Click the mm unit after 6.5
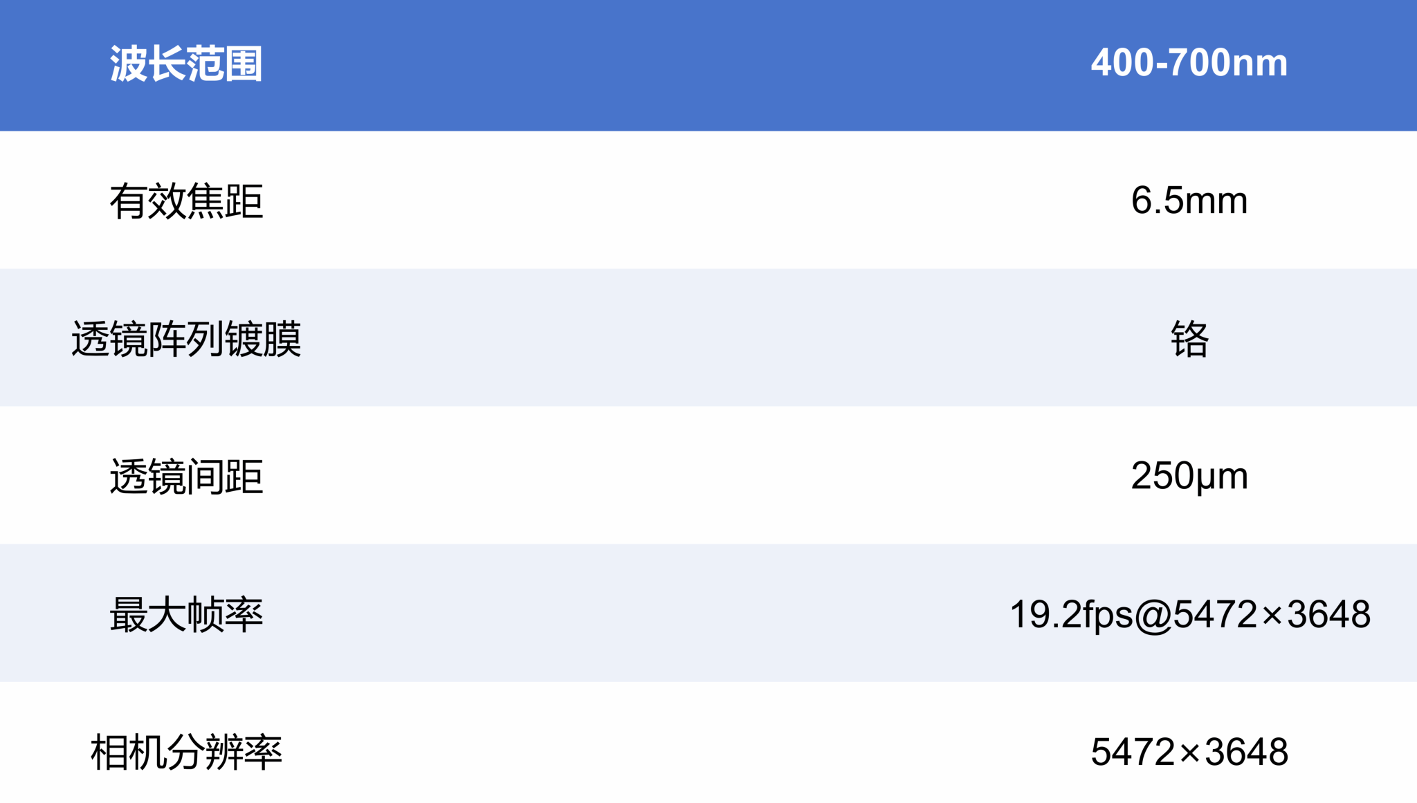The width and height of the screenshot is (1417, 803). (1216, 201)
